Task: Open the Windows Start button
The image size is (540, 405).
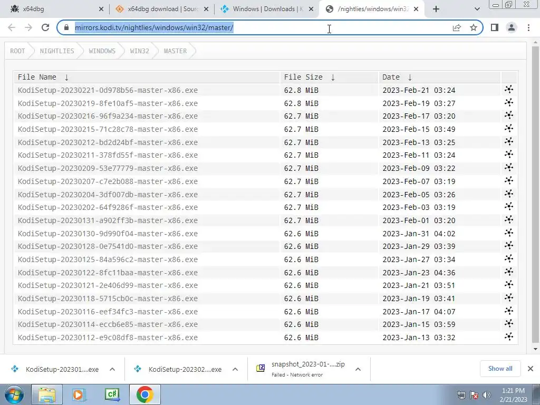Action: 14,394
